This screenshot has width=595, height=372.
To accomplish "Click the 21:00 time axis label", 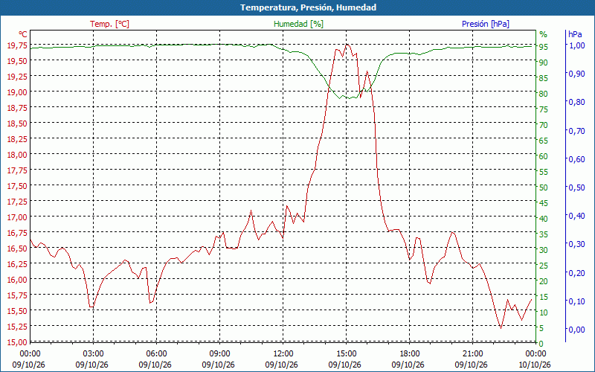I will (x=472, y=354).
